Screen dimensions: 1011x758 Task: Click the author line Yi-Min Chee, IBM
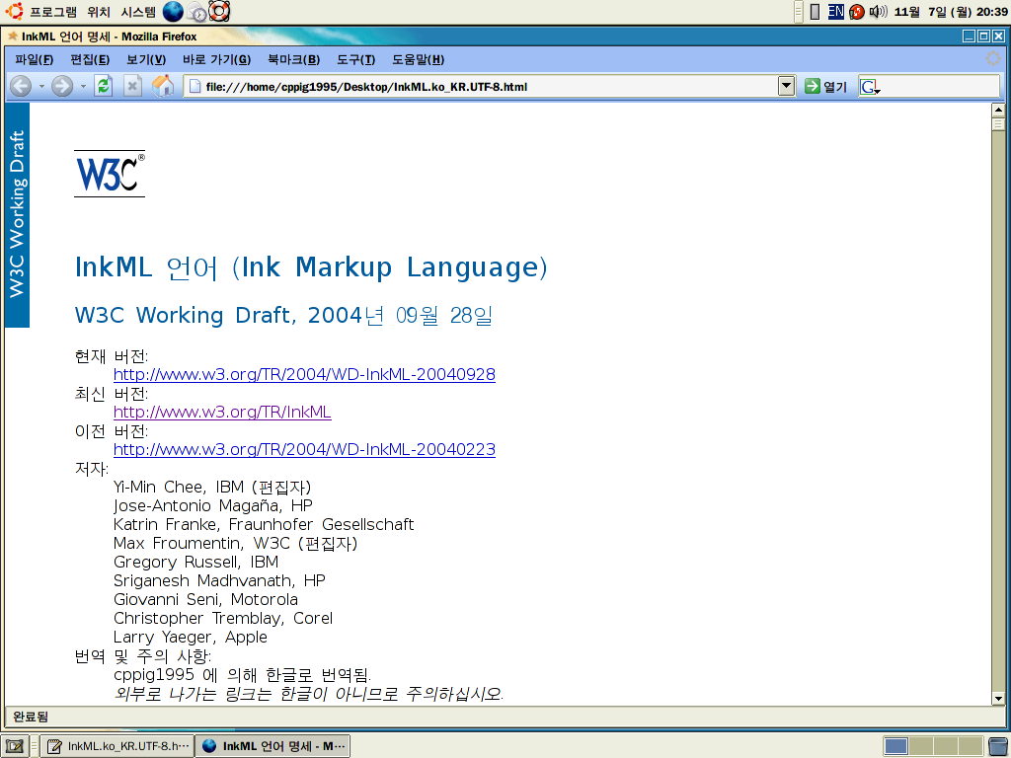tap(213, 487)
